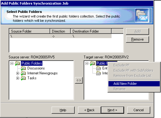Select the Tasks folder label
This screenshot has width=161, height=118.
pyautogui.click(x=32, y=78)
